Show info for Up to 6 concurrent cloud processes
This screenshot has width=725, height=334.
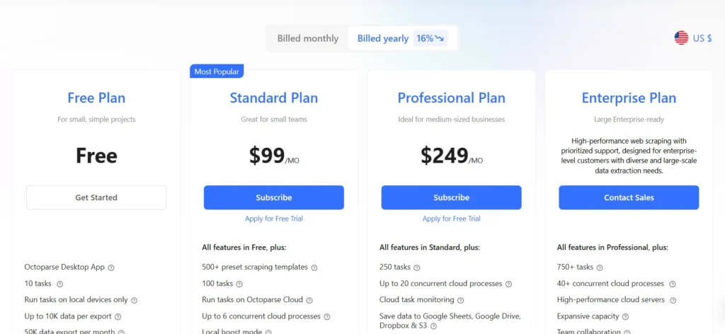[327, 317]
